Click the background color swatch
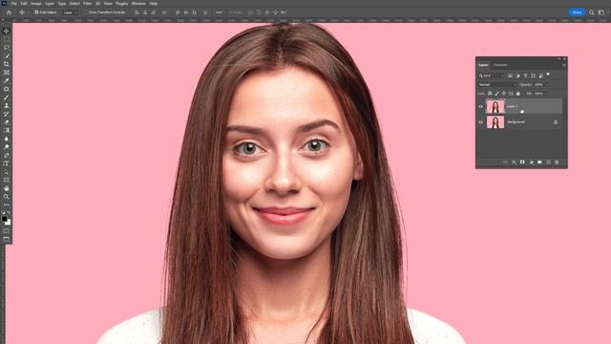Screen dimensions: 611x344 [x=9, y=223]
